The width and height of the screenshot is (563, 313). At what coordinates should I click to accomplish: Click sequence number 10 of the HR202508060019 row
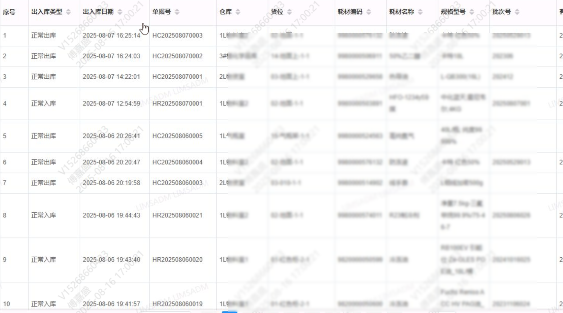[x=7, y=304]
